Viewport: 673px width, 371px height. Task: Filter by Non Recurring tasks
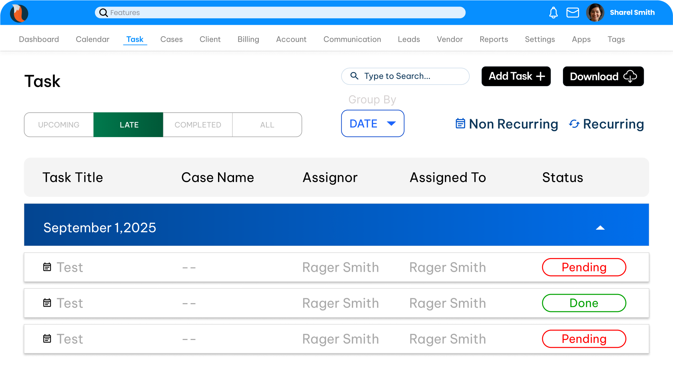[x=507, y=124]
